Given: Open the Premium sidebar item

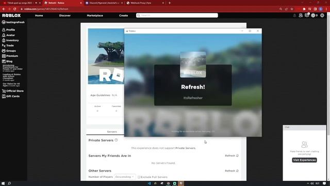Looking at the screenshot, I should click(10, 56).
